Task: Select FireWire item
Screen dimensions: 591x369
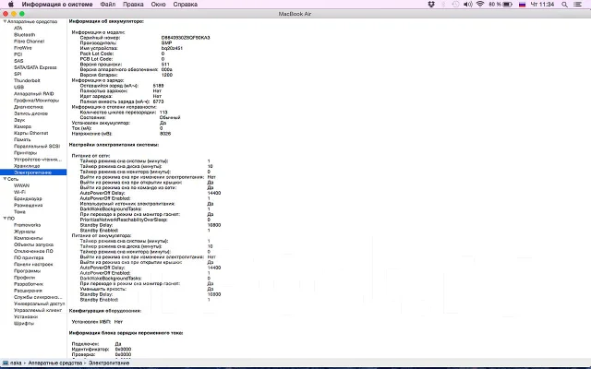Action: pyautogui.click(x=23, y=48)
